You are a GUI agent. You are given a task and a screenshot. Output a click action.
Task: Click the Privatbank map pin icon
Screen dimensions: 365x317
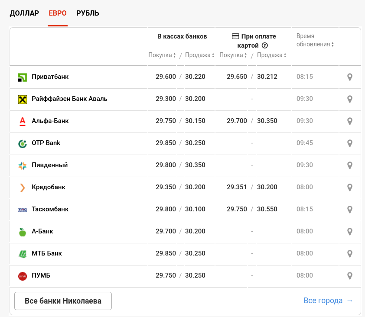pyautogui.click(x=350, y=77)
